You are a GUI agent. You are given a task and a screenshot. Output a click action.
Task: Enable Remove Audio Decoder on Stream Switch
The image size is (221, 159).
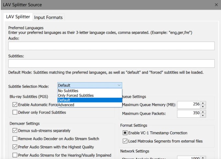pos(14,138)
